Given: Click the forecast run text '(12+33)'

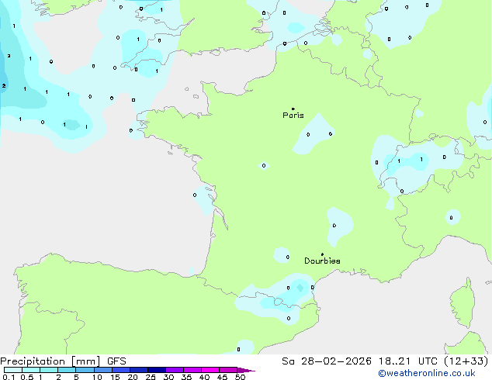Looking at the screenshot, I should (466, 361).
